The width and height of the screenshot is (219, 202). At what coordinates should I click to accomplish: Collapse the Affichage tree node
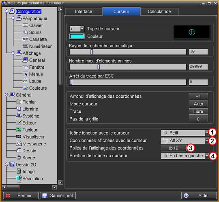coord(13,53)
